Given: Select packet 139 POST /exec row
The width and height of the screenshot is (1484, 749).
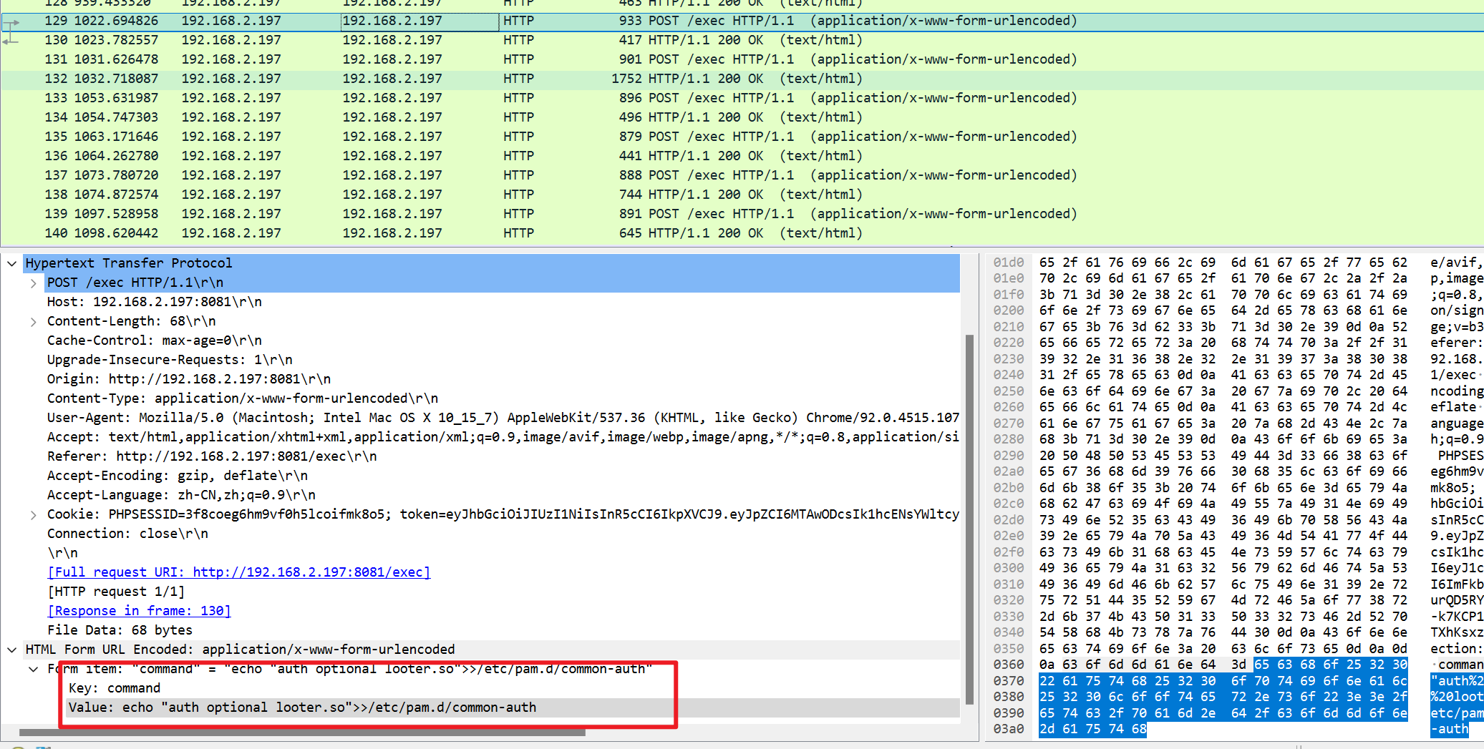Looking at the screenshot, I should tap(742, 214).
